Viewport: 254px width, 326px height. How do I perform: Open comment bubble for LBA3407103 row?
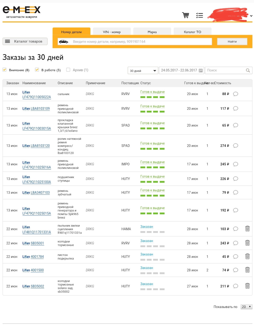(x=235, y=193)
